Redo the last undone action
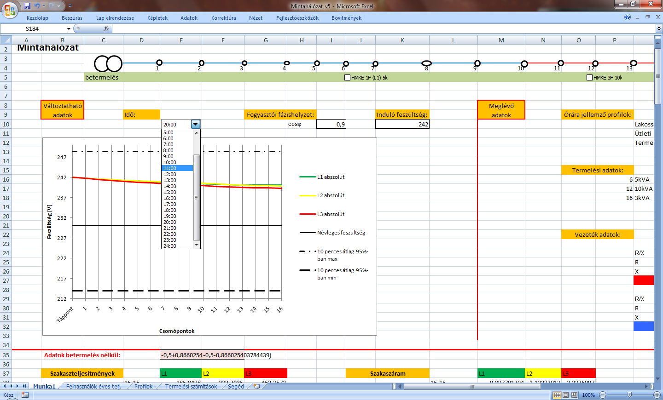Viewport: 663px width, 400px height. click(x=52, y=6)
